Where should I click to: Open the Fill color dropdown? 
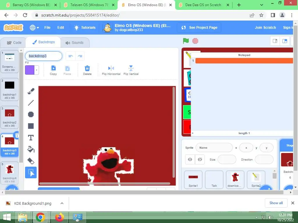(36, 70)
